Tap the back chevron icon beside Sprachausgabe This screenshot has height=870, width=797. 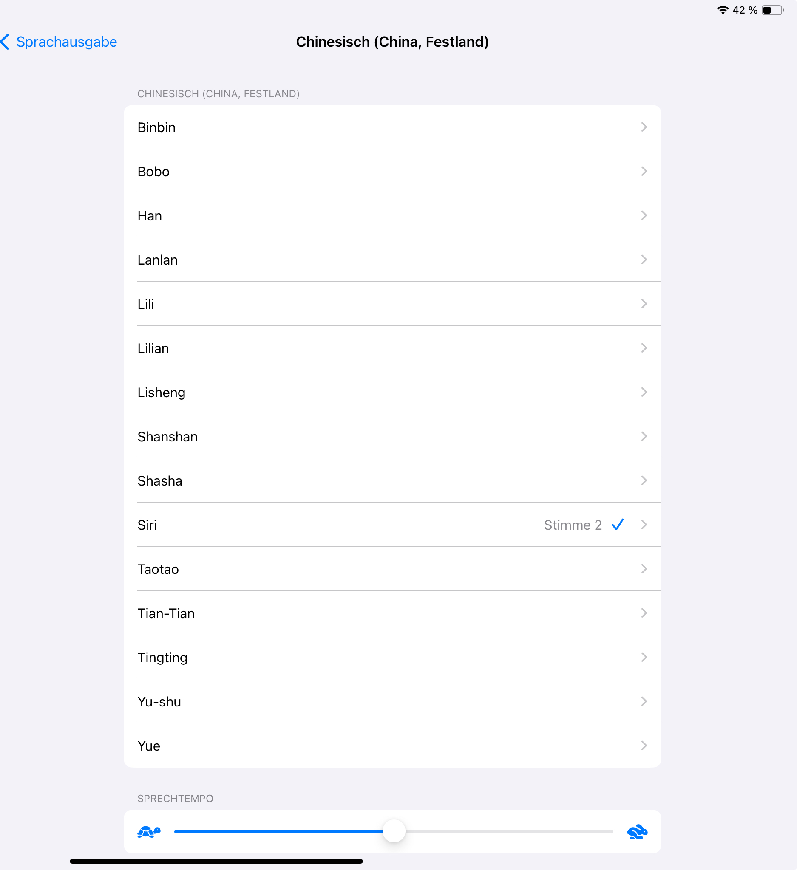tap(5, 42)
